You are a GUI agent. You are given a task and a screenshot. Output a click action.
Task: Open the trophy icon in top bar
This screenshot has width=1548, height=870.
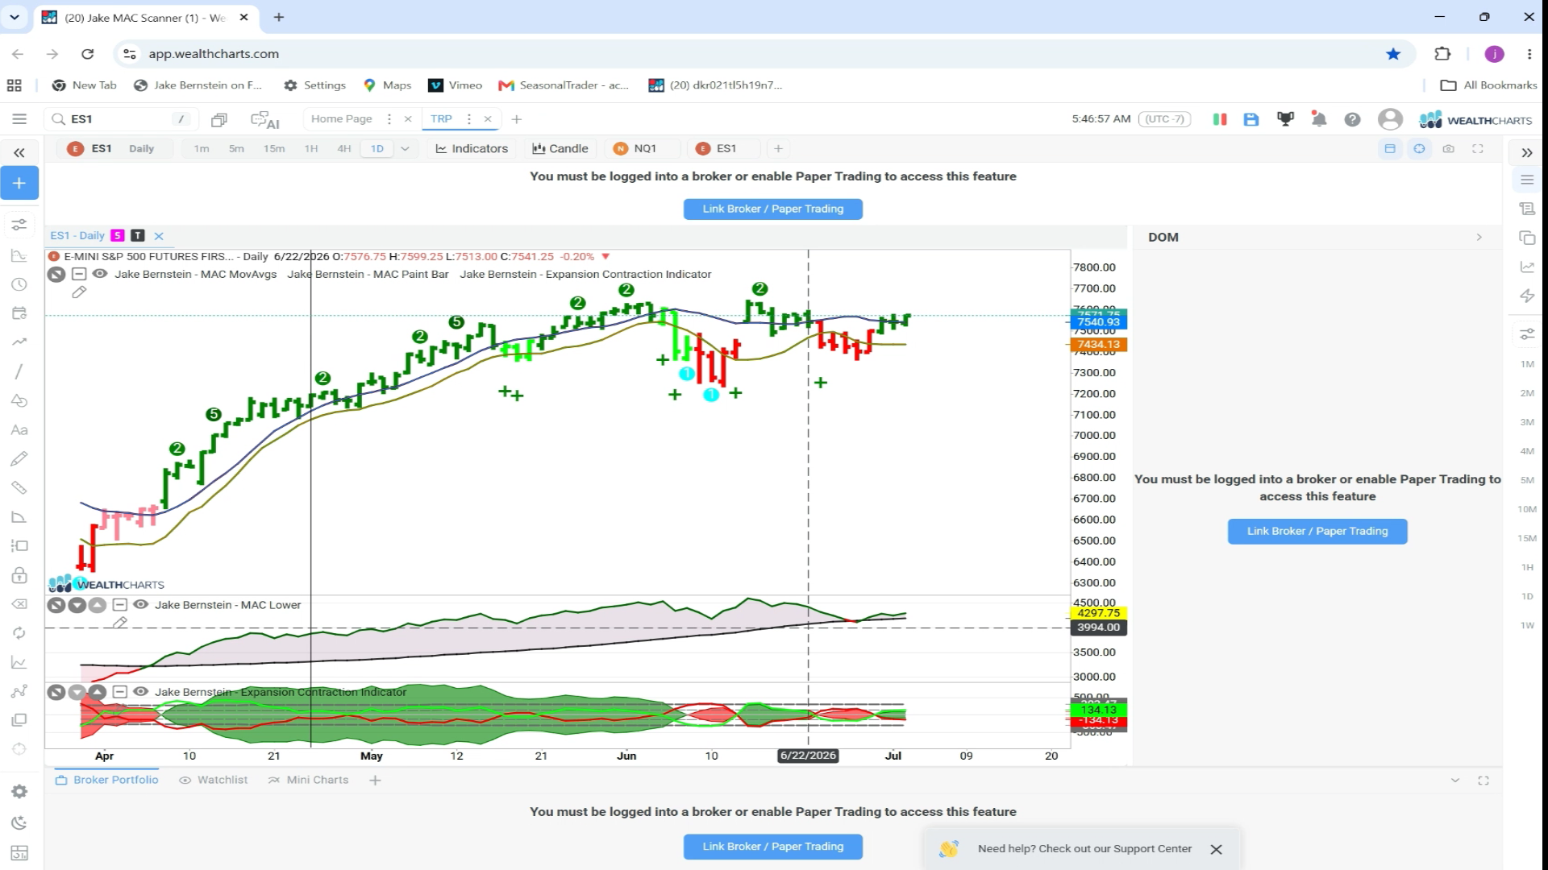click(x=1285, y=119)
